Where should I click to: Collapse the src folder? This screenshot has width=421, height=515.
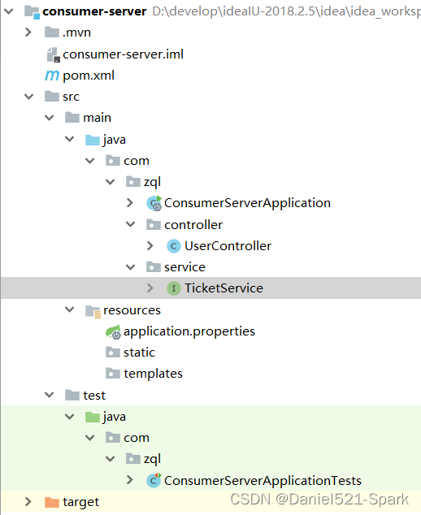tap(29, 97)
